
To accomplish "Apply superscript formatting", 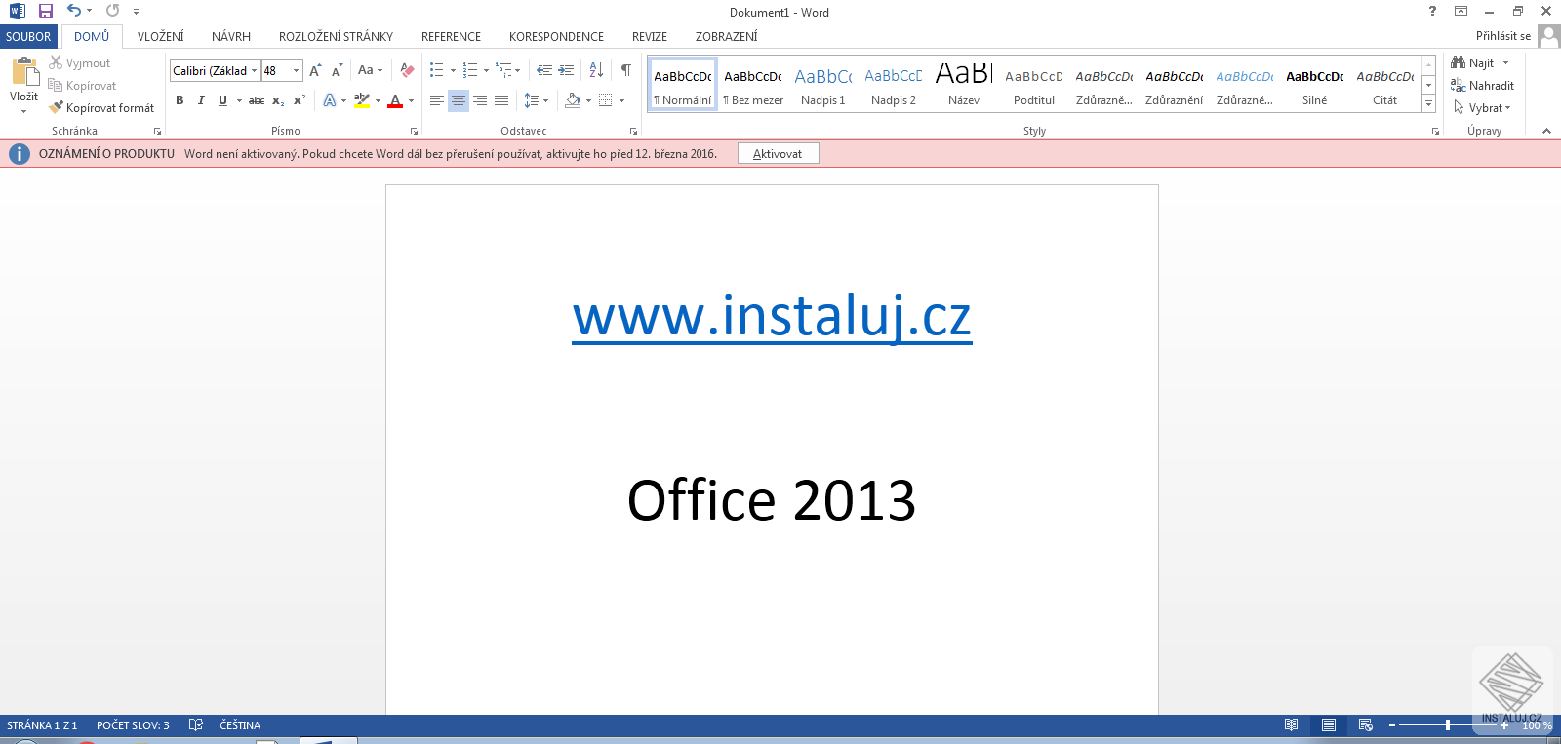I will click(300, 100).
